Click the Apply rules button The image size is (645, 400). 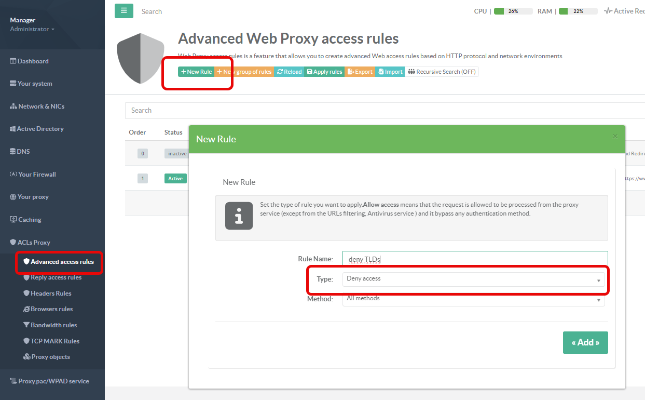coord(324,72)
